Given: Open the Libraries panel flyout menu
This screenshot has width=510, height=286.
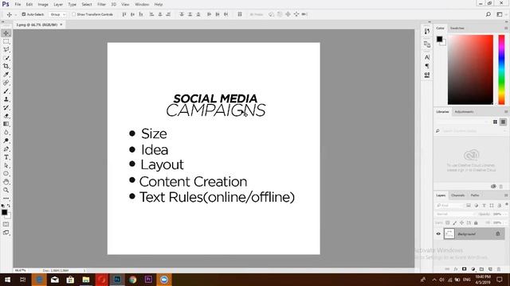Looking at the screenshot, I should pyautogui.click(x=506, y=111).
